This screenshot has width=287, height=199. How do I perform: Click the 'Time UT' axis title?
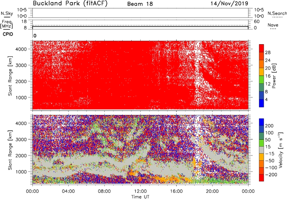point(140,196)
